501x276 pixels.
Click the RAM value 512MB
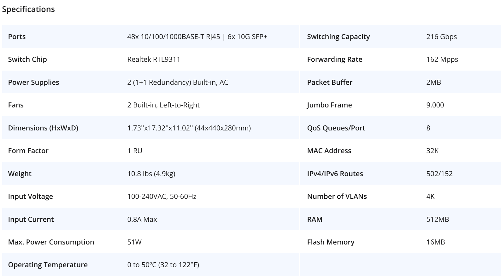point(438,219)
